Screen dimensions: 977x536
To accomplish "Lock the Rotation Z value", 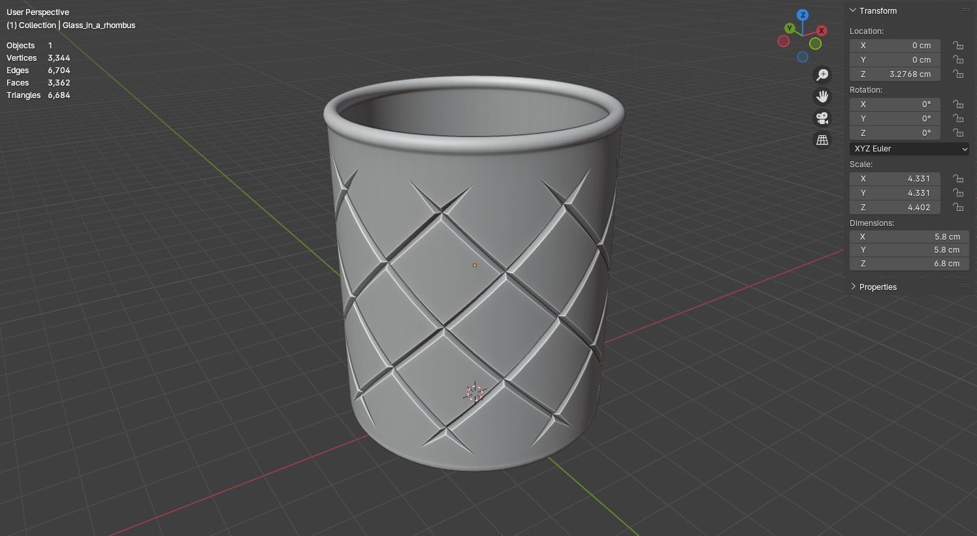I will 957,133.
